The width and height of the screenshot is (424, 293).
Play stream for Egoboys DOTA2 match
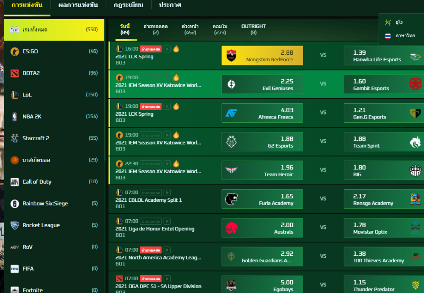coord(167,278)
